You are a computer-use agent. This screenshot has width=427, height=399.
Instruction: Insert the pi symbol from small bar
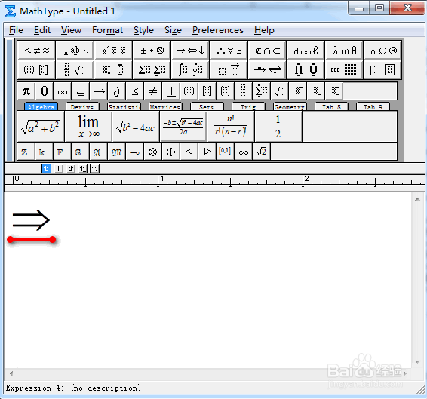click(x=26, y=91)
